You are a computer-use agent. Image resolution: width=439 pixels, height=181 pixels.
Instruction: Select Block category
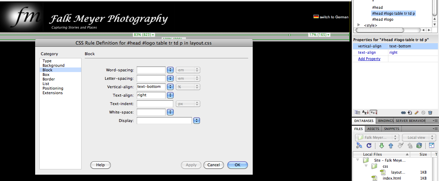60,70
